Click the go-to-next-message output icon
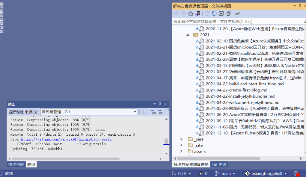This screenshot has width=306, height=177. click(x=160, y=112)
